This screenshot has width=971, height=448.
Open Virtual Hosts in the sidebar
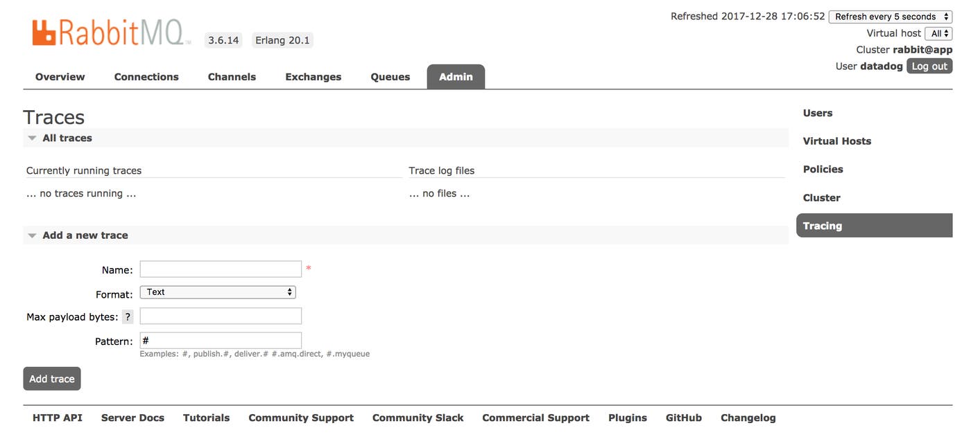click(x=837, y=141)
